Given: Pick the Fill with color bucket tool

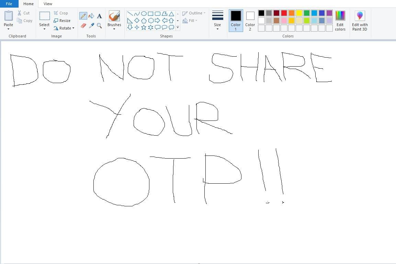Looking at the screenshot, I should point(91,16).
